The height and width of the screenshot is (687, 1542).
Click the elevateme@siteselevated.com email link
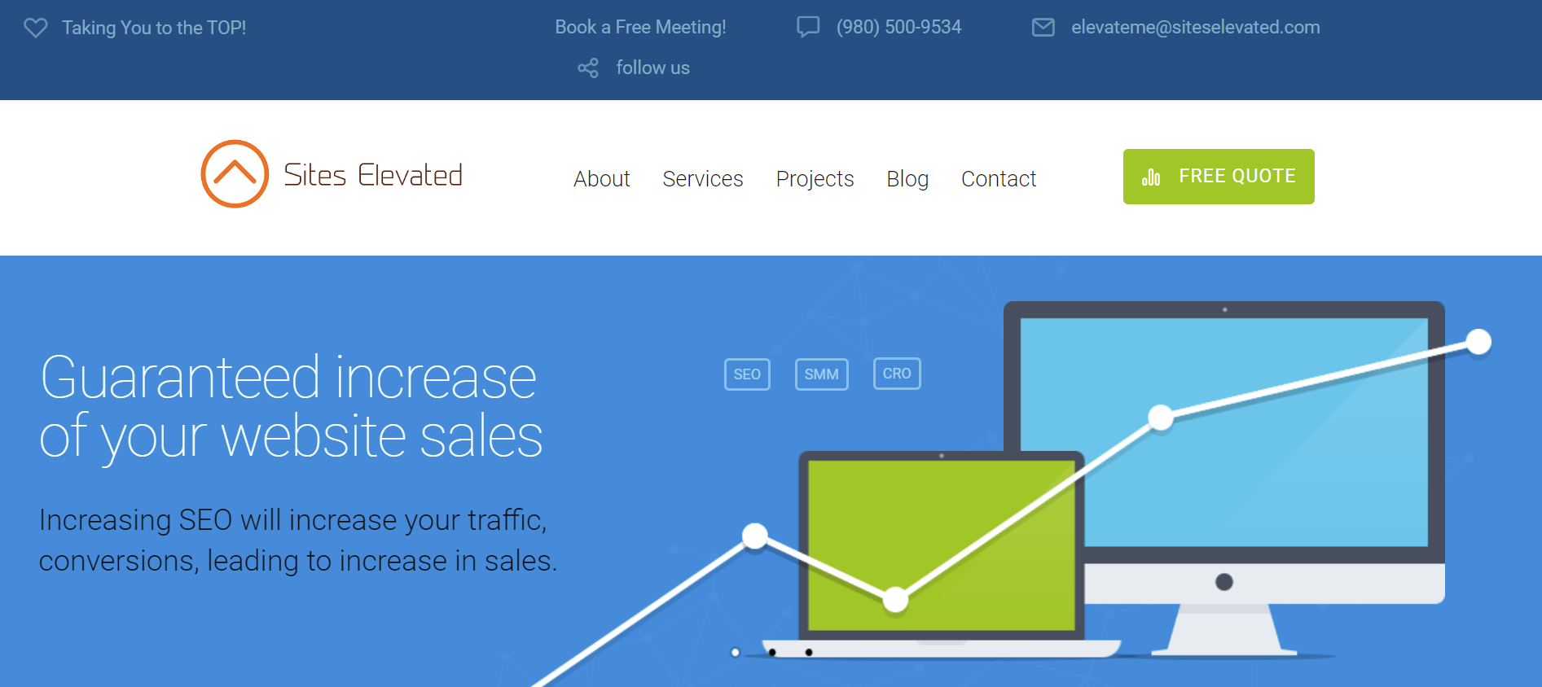(x=1196, y=27)
